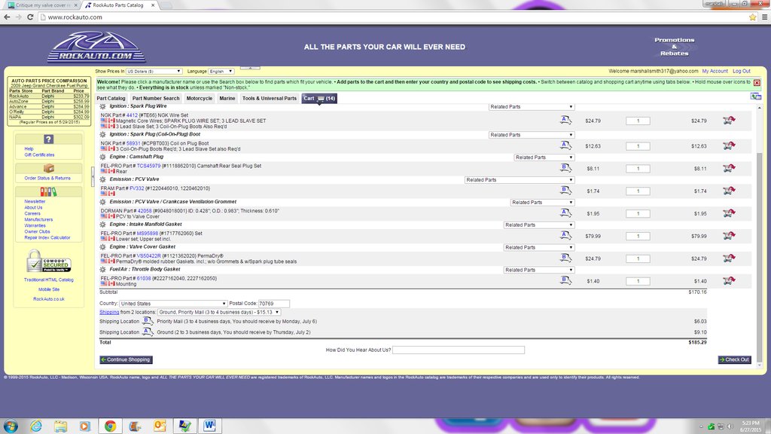This screenshot has height=434, width=771.
Task: Click the Continue Shopping button
Action: pos(126,359)
